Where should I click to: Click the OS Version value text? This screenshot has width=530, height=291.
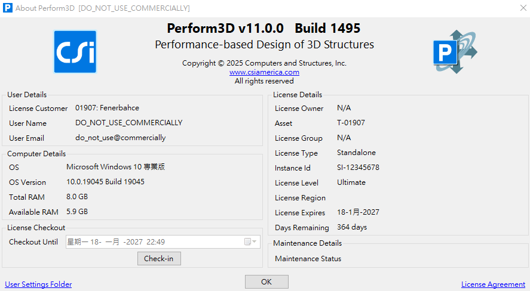(x=105, y=182)
